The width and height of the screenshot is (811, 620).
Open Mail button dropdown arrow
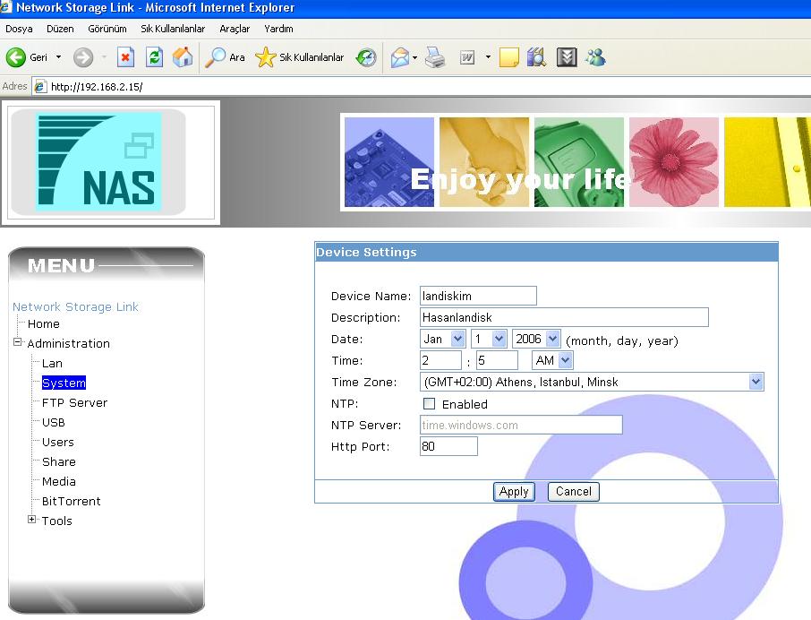pos(414,57)
